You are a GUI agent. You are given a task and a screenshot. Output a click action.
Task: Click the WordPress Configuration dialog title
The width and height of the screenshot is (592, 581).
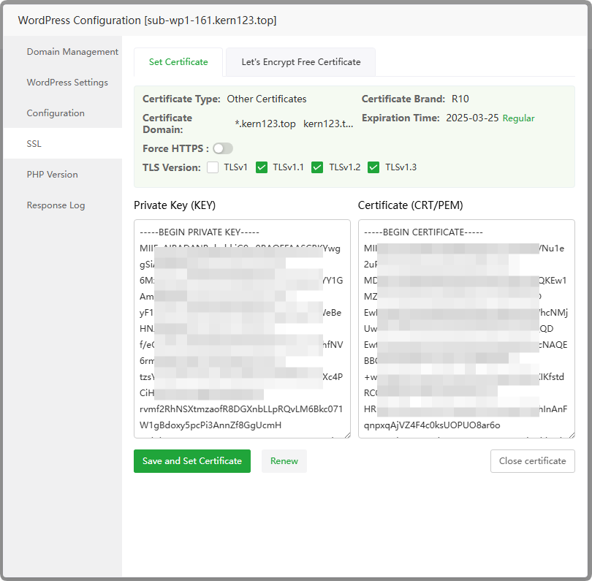(x=147, y=20)
